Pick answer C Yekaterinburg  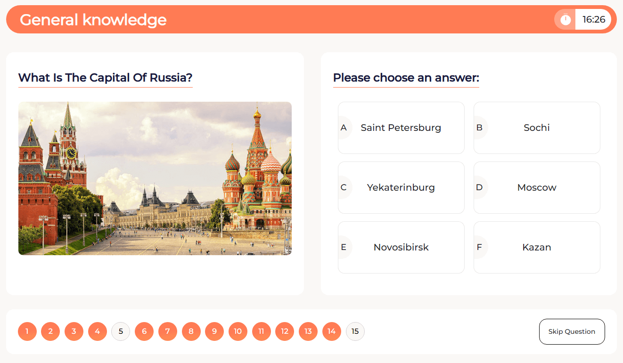pos(401,187)
